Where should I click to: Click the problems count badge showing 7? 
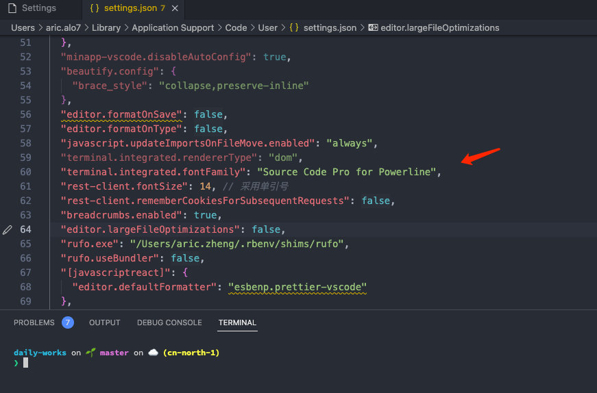(x=68, y=322)
